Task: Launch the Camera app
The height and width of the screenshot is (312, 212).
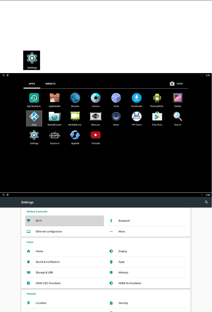Action: tap(96, 100)
